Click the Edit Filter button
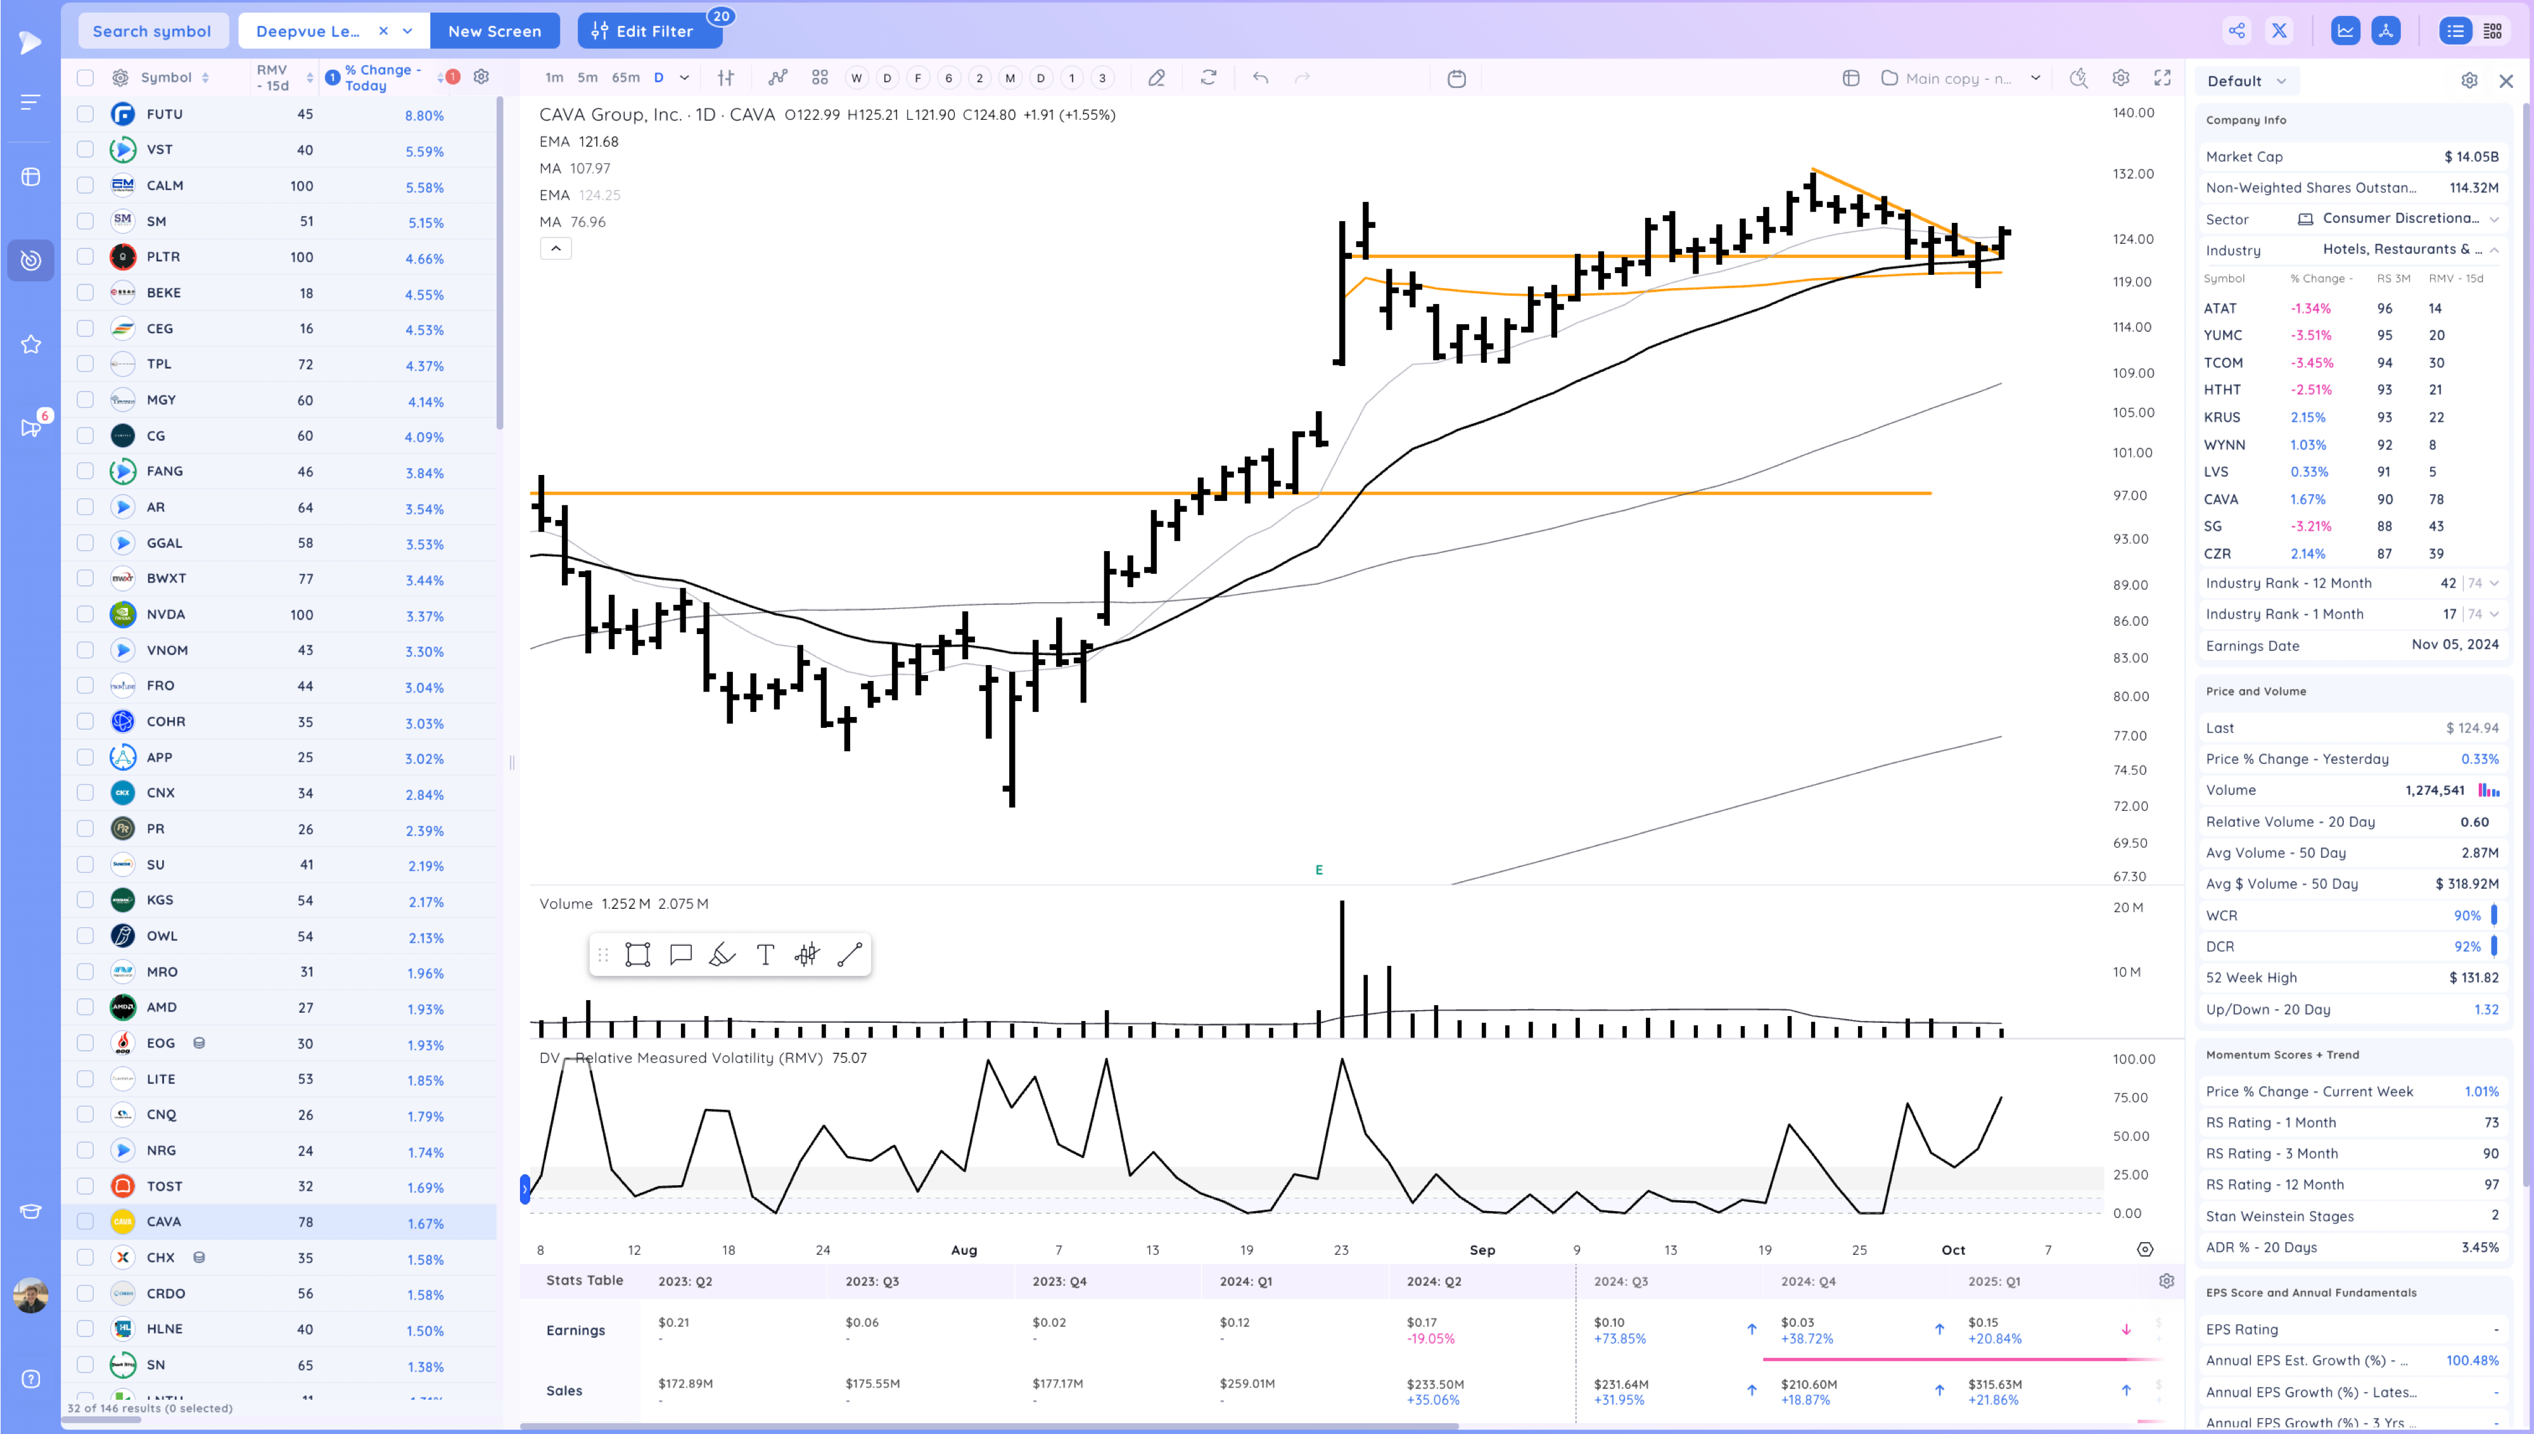 pyautogui.click(x=649, y=30)
